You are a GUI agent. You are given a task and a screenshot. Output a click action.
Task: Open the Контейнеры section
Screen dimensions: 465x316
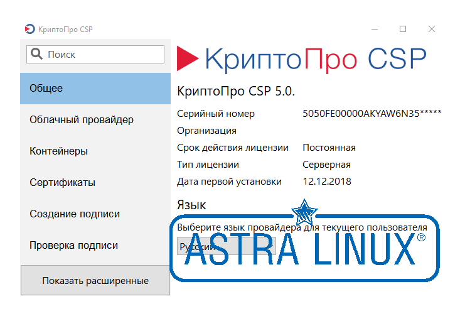click(95, 151)
